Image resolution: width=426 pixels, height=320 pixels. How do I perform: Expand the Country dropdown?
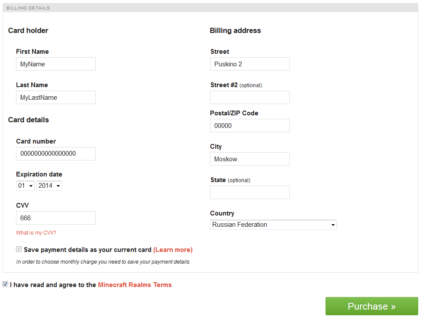(x=273, y=225)
